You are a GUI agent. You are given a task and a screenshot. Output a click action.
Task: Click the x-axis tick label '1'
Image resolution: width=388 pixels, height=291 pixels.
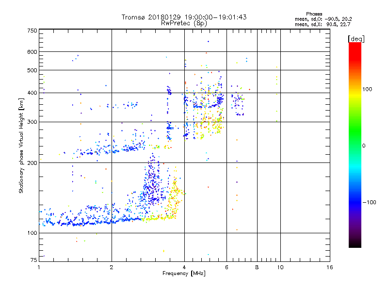tap(39, 267)
